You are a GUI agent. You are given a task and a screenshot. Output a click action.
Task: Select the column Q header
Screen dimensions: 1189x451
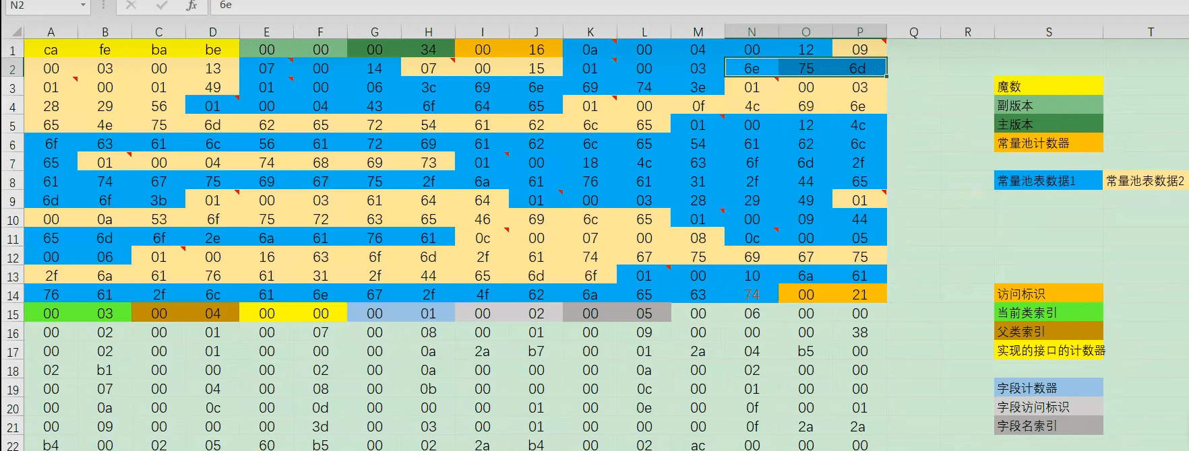tap(913, 32)
